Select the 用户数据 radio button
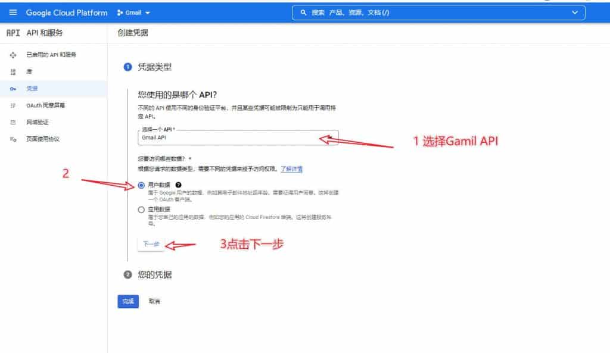This screenshot has height=353, width=610. (x=141, y=185)
